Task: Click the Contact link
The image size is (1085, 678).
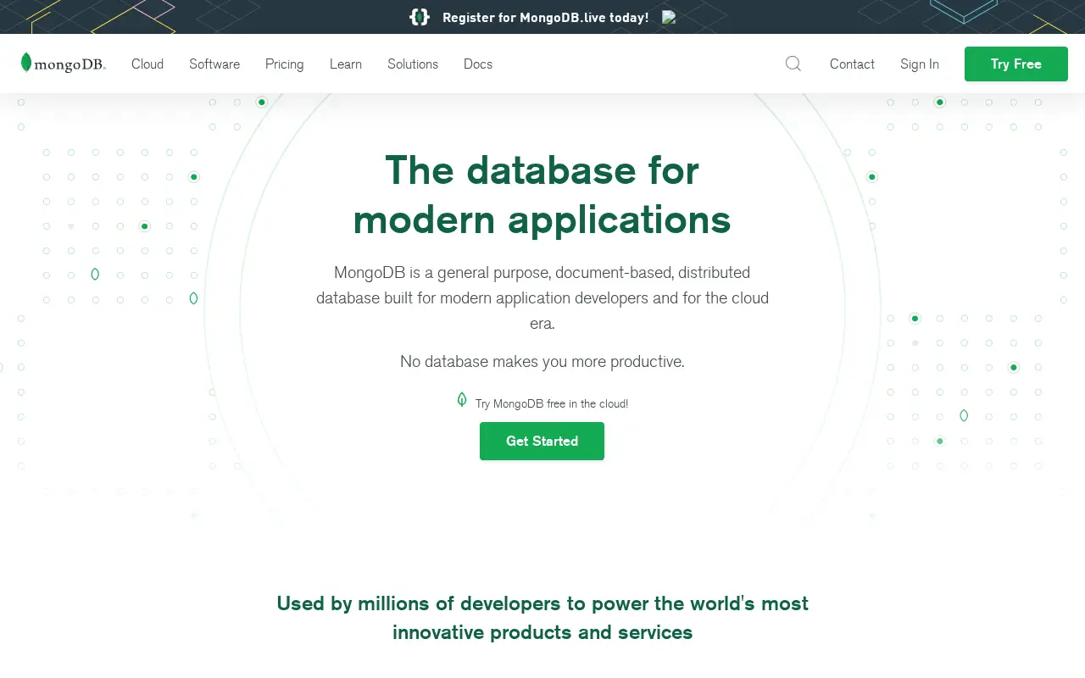Action: click(852, 64)
